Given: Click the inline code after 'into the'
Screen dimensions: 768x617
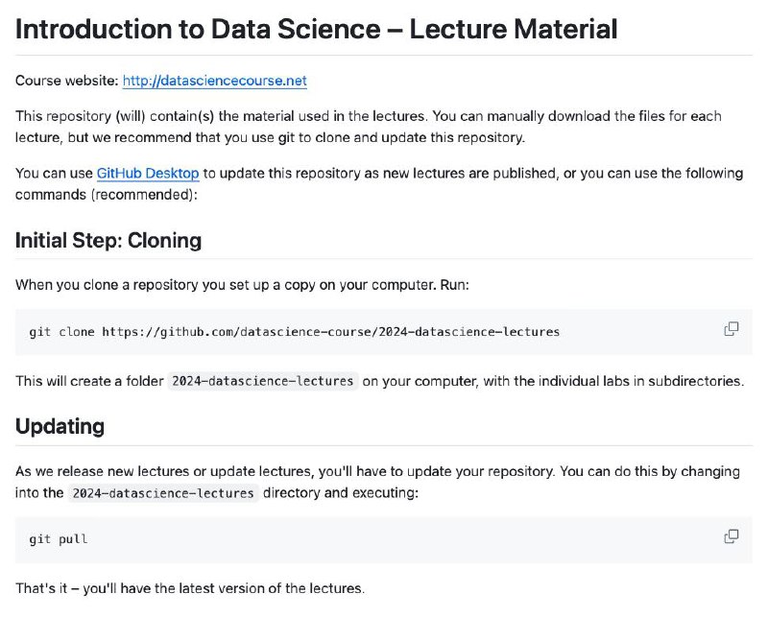Looking at the screenshot, I should point(163,492).
